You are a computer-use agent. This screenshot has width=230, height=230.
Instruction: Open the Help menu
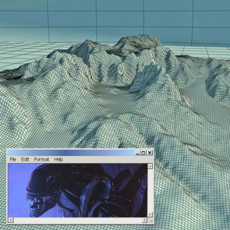click(x=58, y=159)
